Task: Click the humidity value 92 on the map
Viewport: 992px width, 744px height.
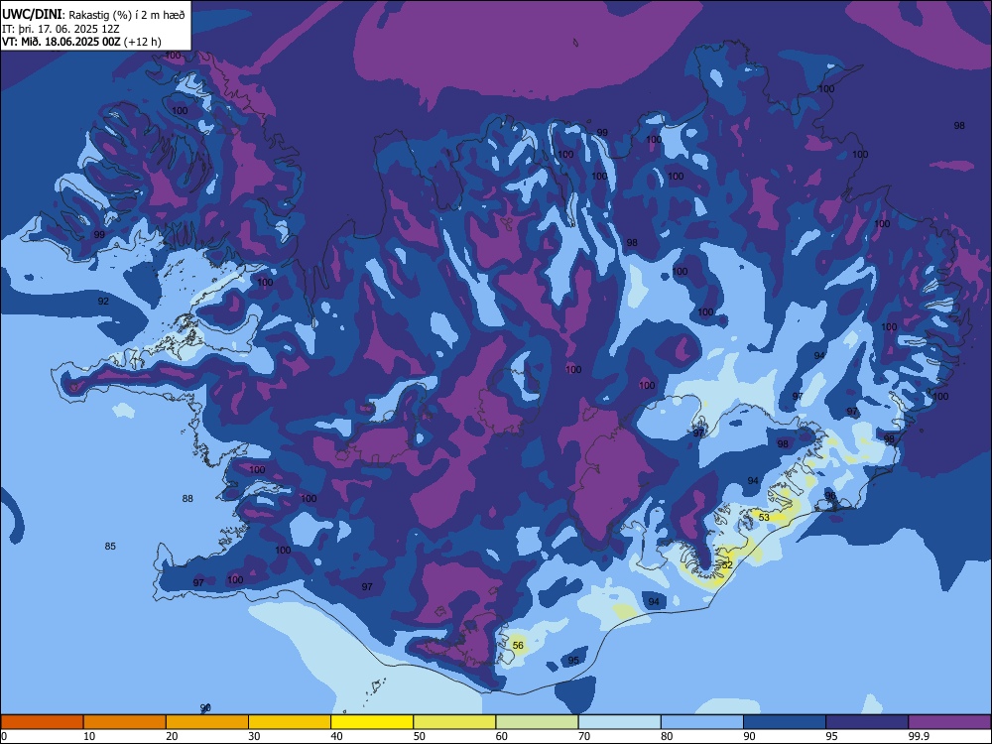Action: 103,302
